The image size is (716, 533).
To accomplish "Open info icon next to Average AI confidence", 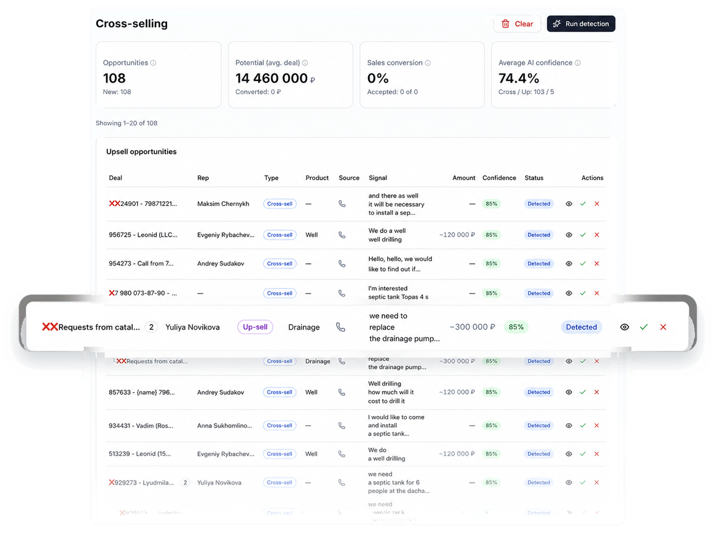I will 577,63.
